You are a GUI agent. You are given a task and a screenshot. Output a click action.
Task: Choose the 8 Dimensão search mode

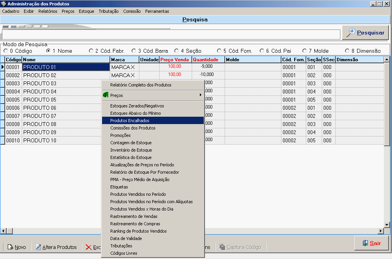(x=347, y=51)
